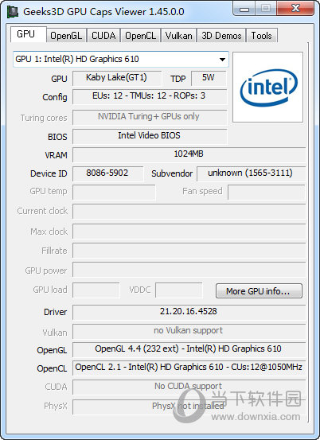320x440 pixels.
Task: Select the GPU tab
Action: point(28,34)
